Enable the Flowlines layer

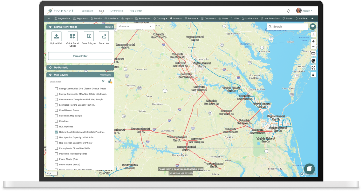[56, 121]
